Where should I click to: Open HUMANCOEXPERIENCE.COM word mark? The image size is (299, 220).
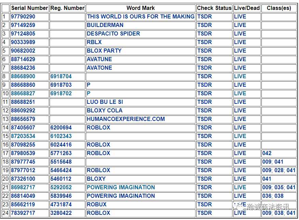pyautogui.click(x=126, y=119)
